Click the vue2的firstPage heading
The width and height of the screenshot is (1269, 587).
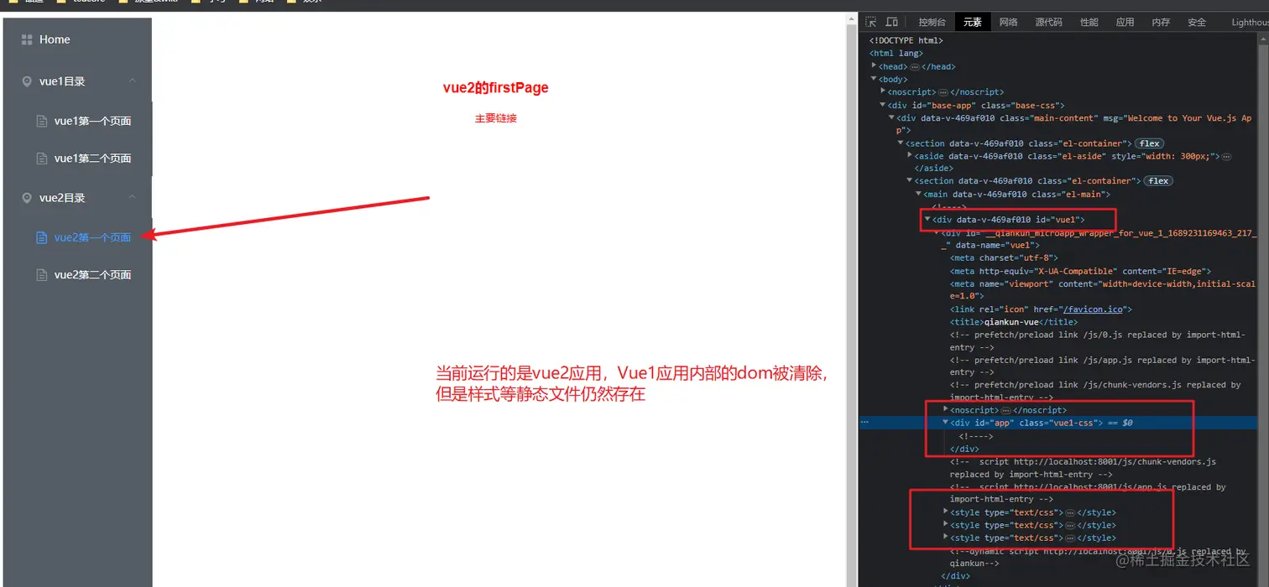point(496,88)
